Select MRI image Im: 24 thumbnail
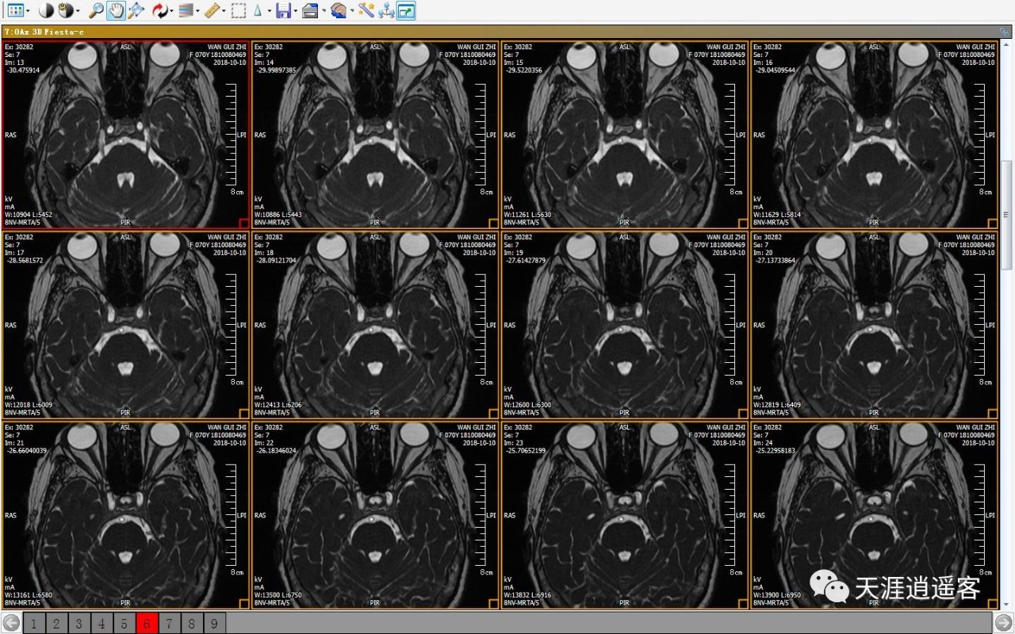 tap(875, 515)
